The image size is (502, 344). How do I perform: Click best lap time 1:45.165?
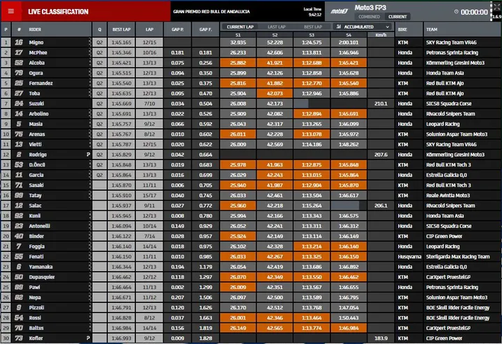(x=121, y=42)
